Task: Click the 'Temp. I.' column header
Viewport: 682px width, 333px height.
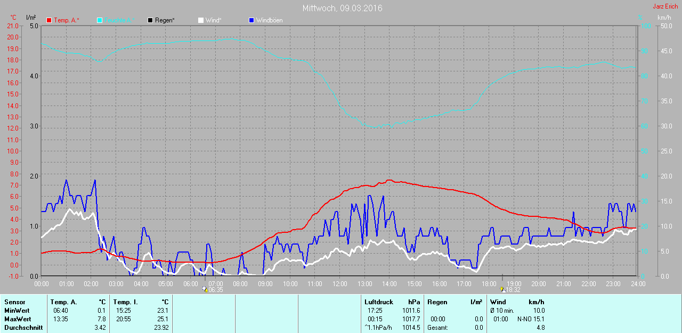Action: 126,302
